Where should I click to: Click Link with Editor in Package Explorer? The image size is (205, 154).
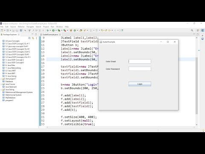click(33, 38)
